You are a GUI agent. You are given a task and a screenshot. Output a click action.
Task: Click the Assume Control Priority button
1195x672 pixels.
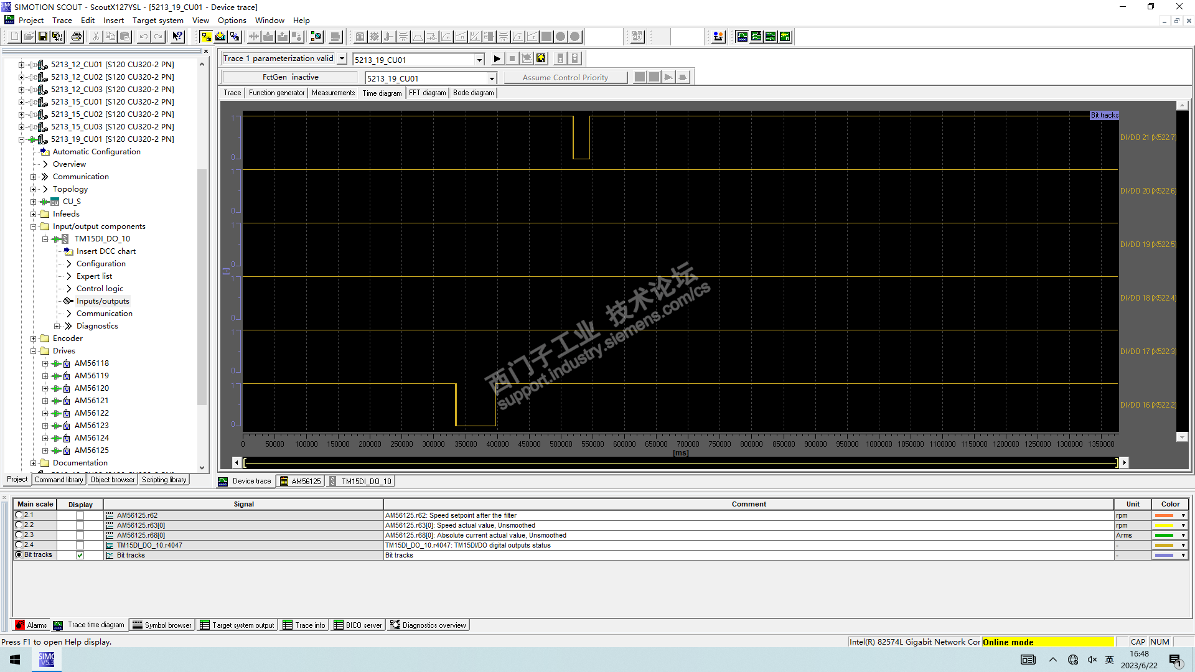pos(565,78)
